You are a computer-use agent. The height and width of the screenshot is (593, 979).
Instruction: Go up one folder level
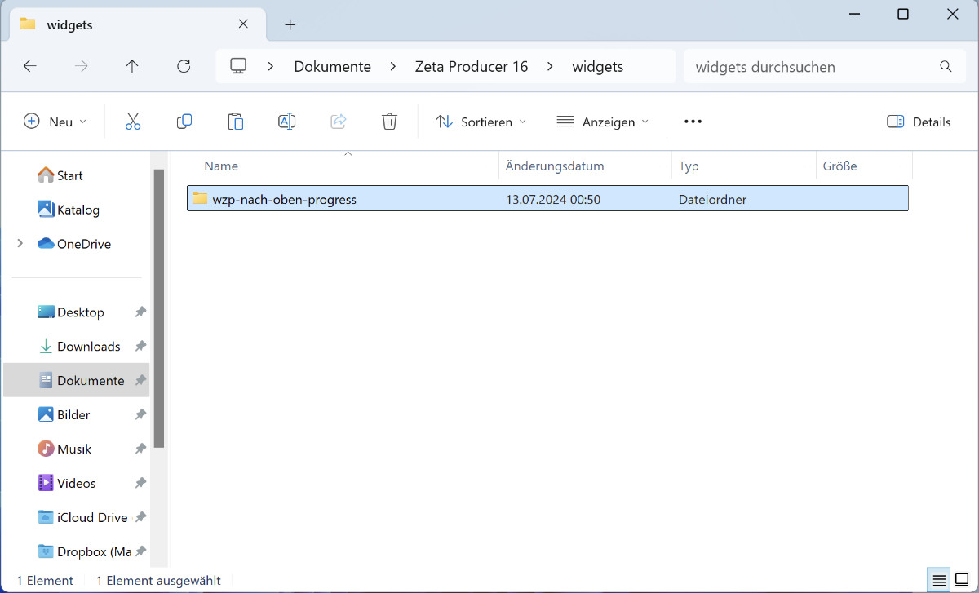[x=132, y=66]
